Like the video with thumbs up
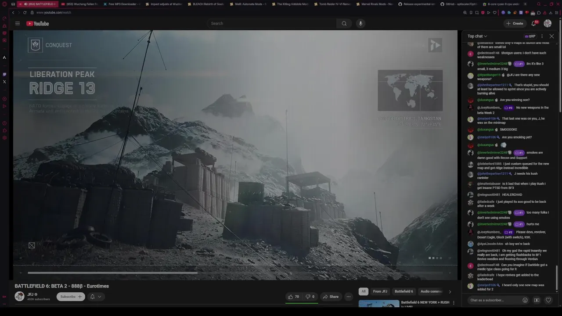 294,297
